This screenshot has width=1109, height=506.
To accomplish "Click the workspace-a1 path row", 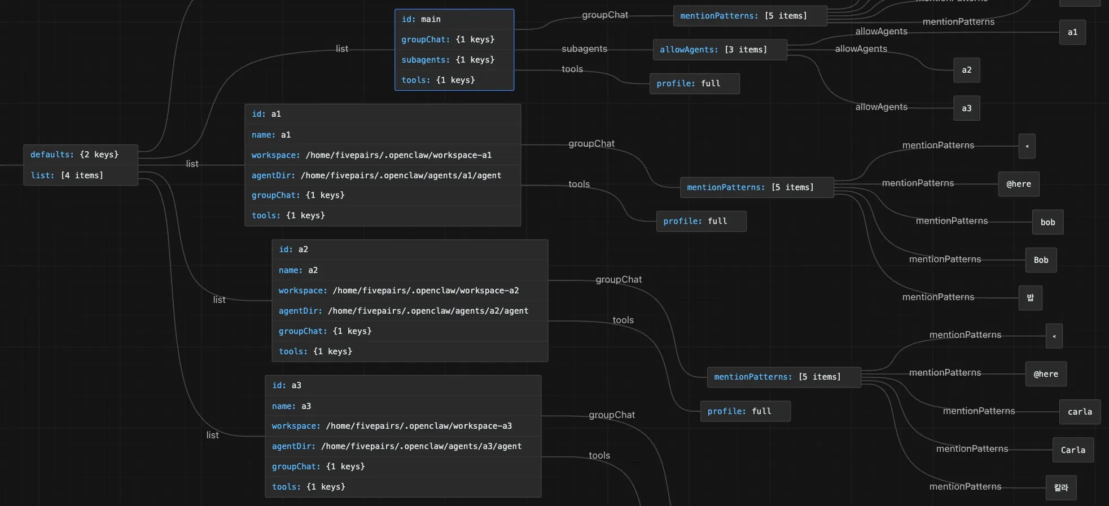I will (x=382, y=155).
